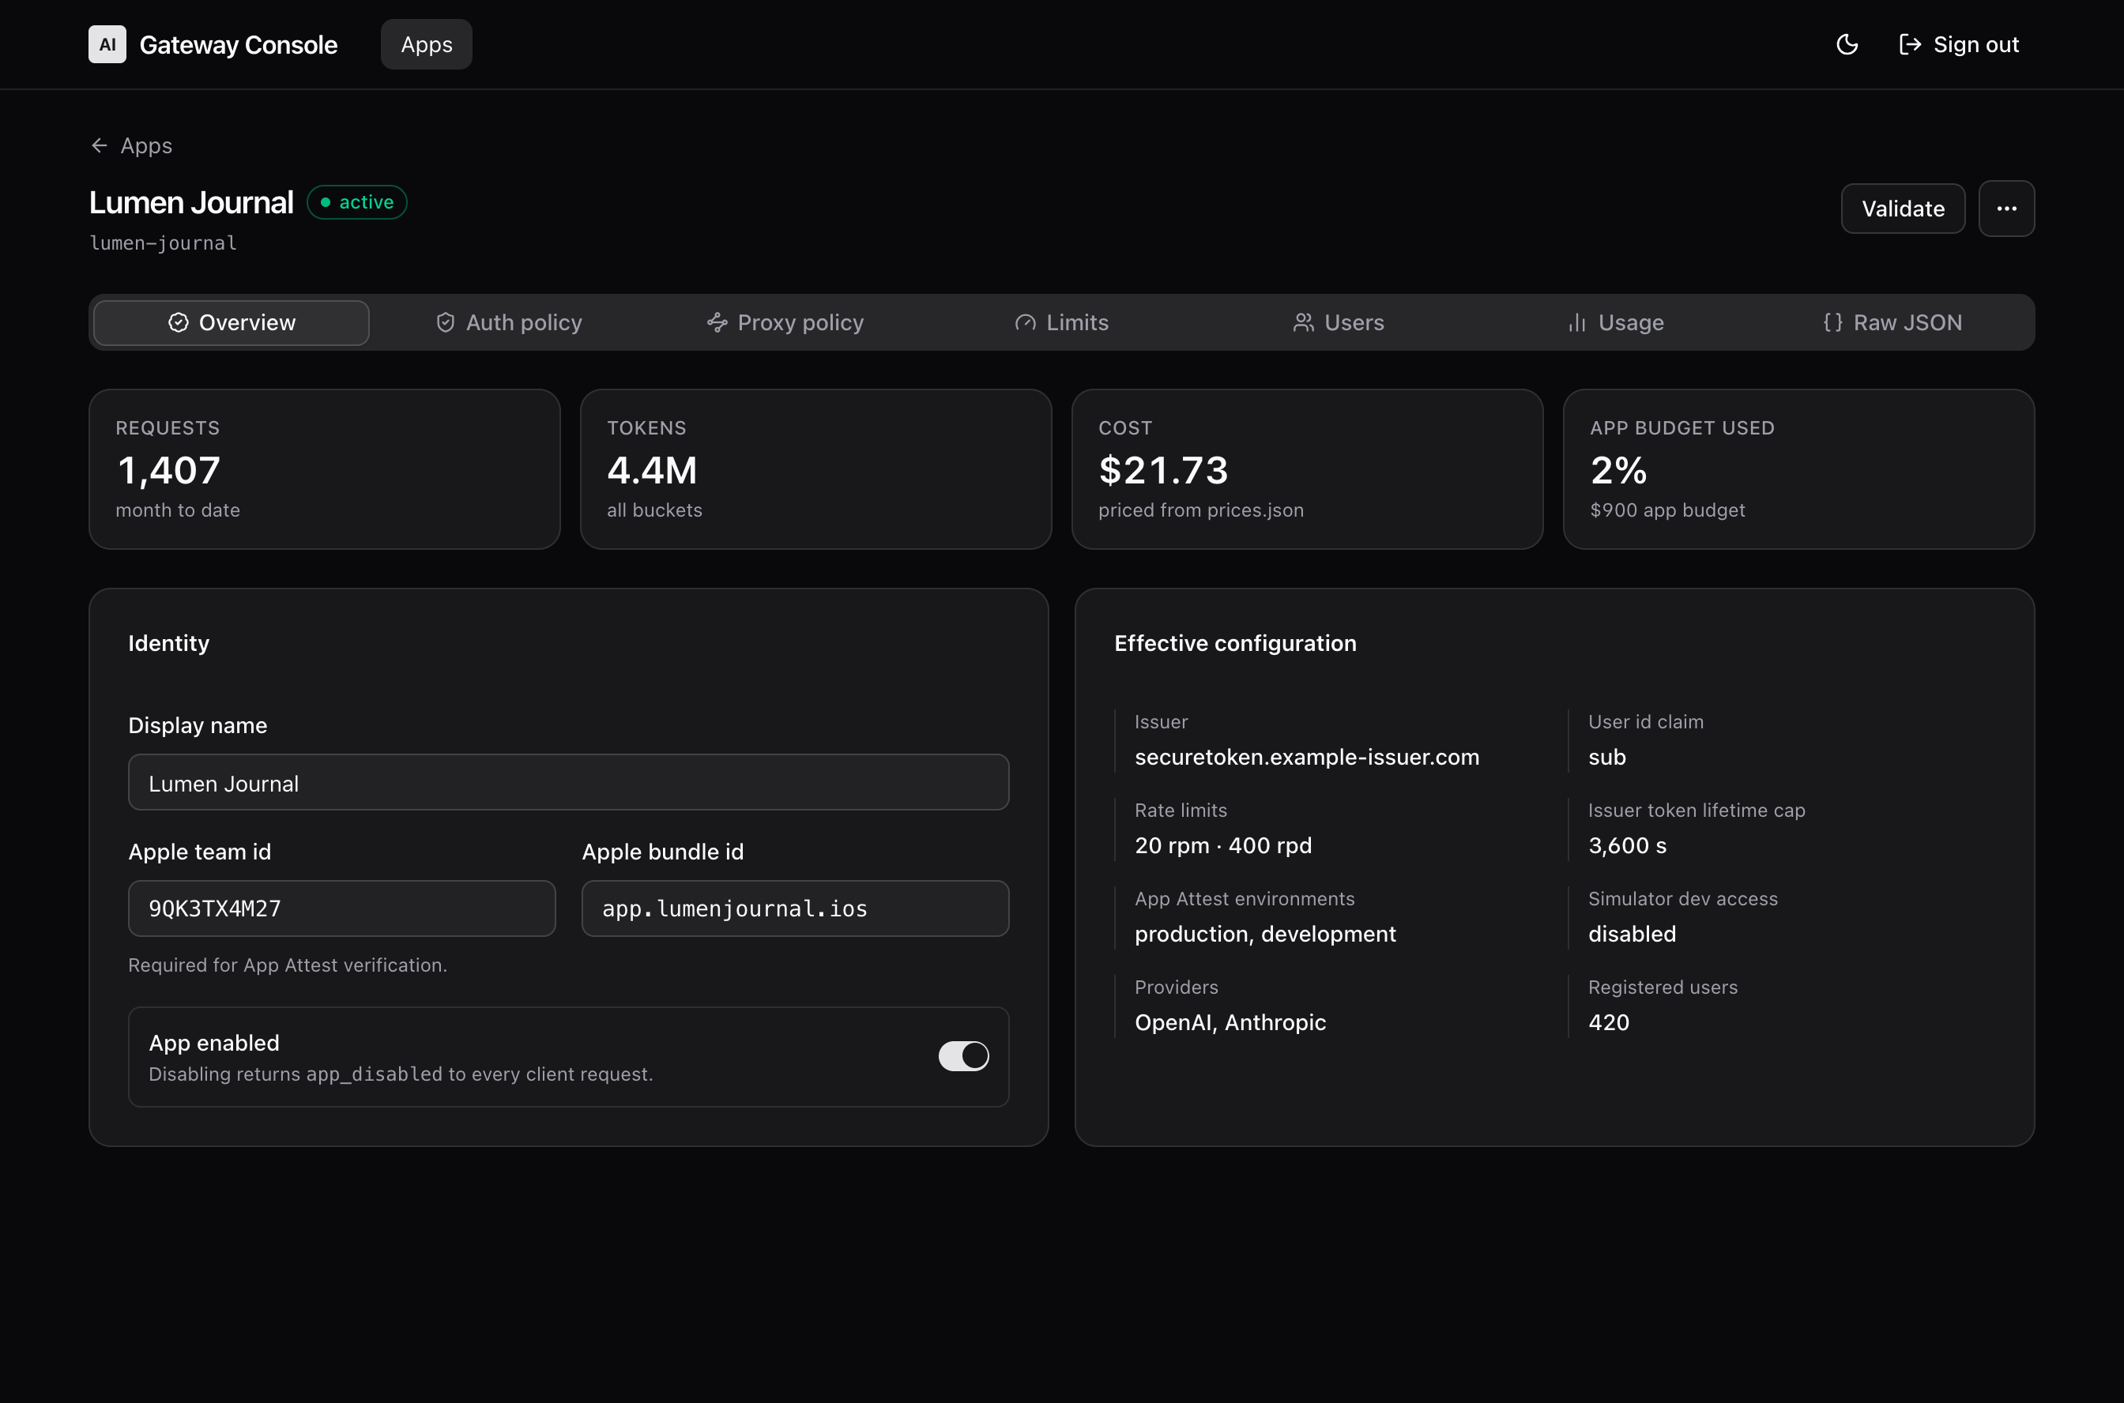The height and width of the screenshot is (1403, 2124).
Task: Click the Lumen Journal page heading
Action: [x=191, y=203]
